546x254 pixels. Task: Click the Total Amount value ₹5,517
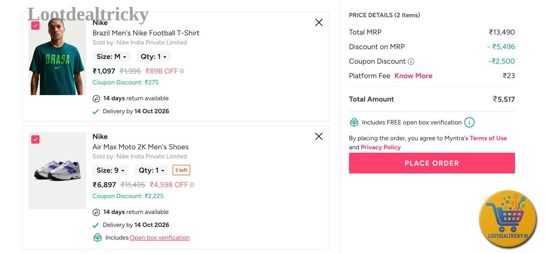pyautogui.click(x=504, y=99)
